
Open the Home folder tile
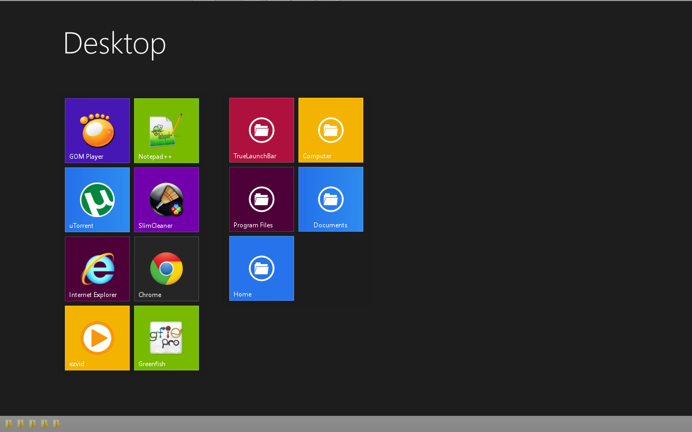[x=262, y=268]
